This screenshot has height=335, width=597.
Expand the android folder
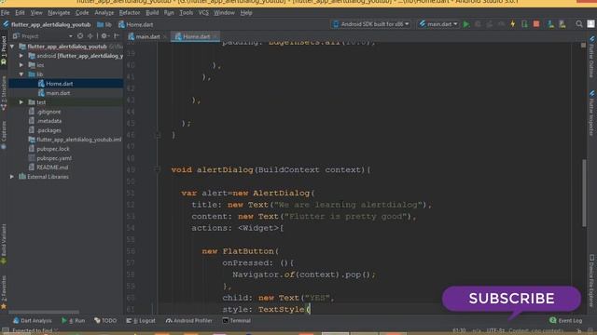click(21, 56)
